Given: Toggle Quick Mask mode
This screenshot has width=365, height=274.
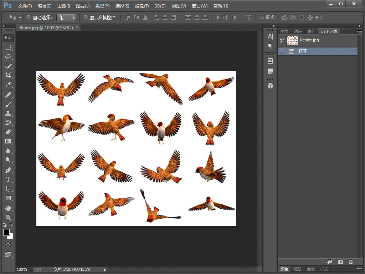Looking at the screenshot, I should click(8, 245).
